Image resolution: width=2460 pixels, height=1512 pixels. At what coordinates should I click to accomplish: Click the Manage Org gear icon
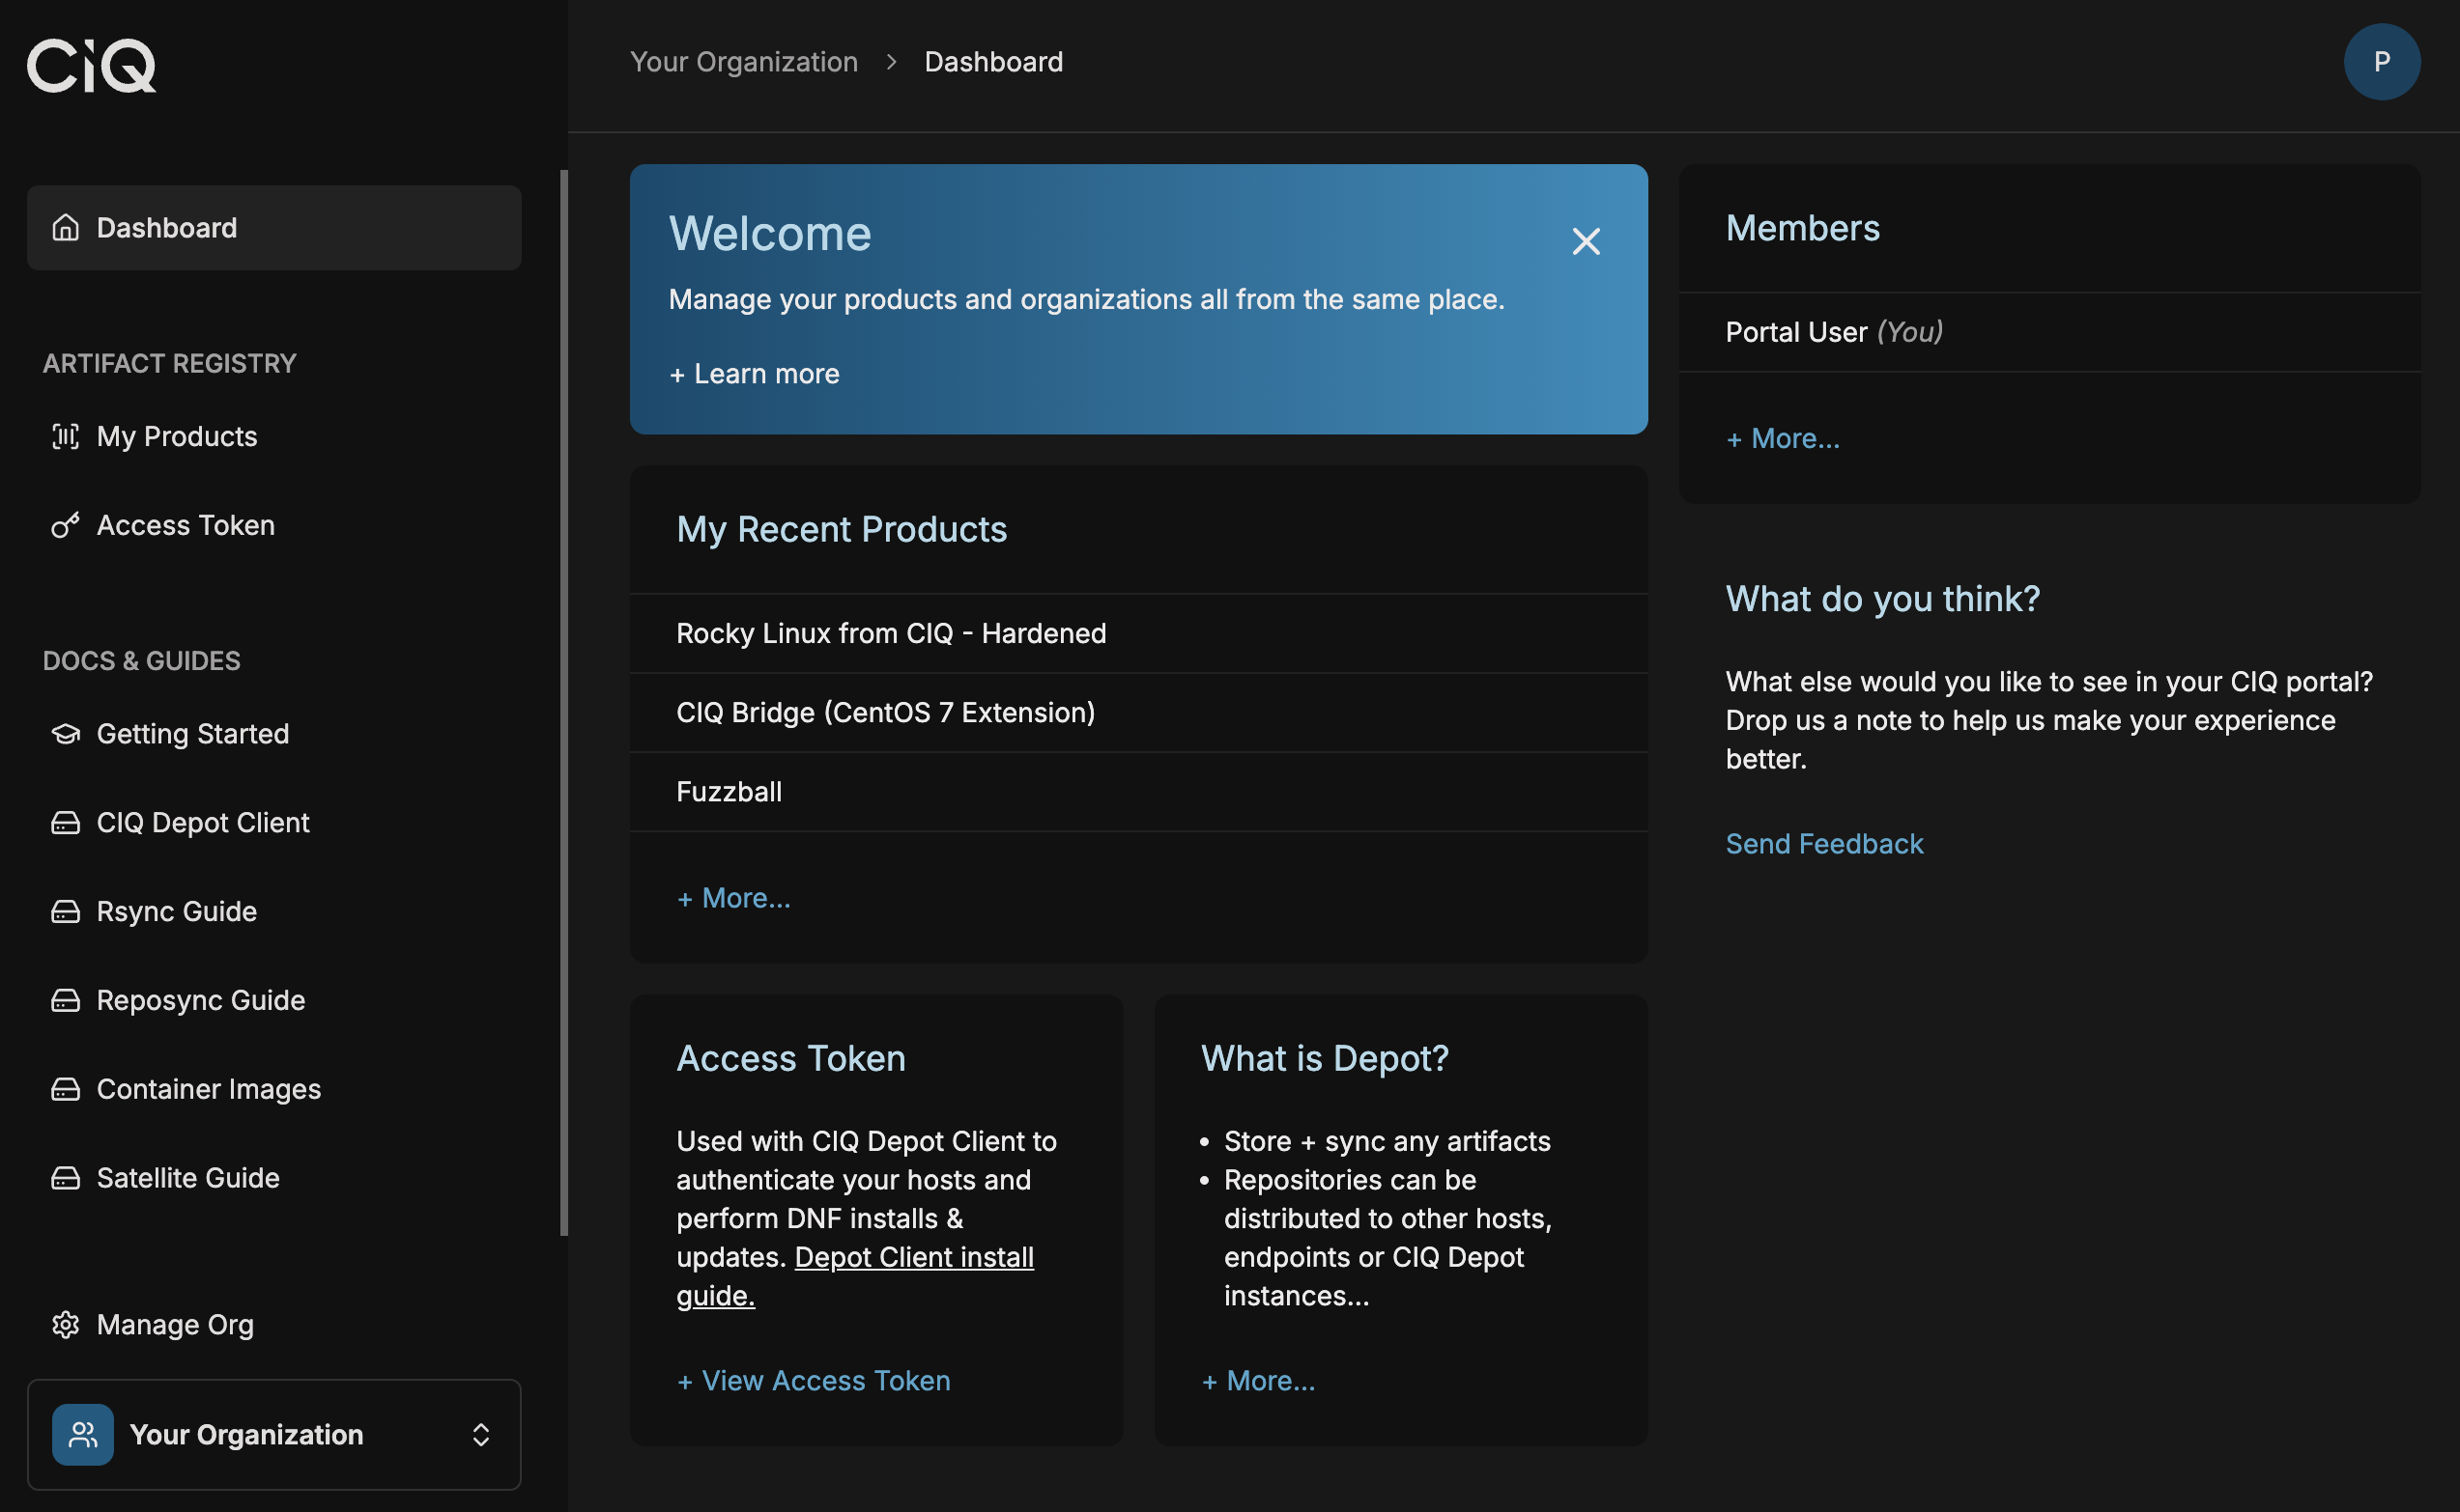pos(65,1325)
